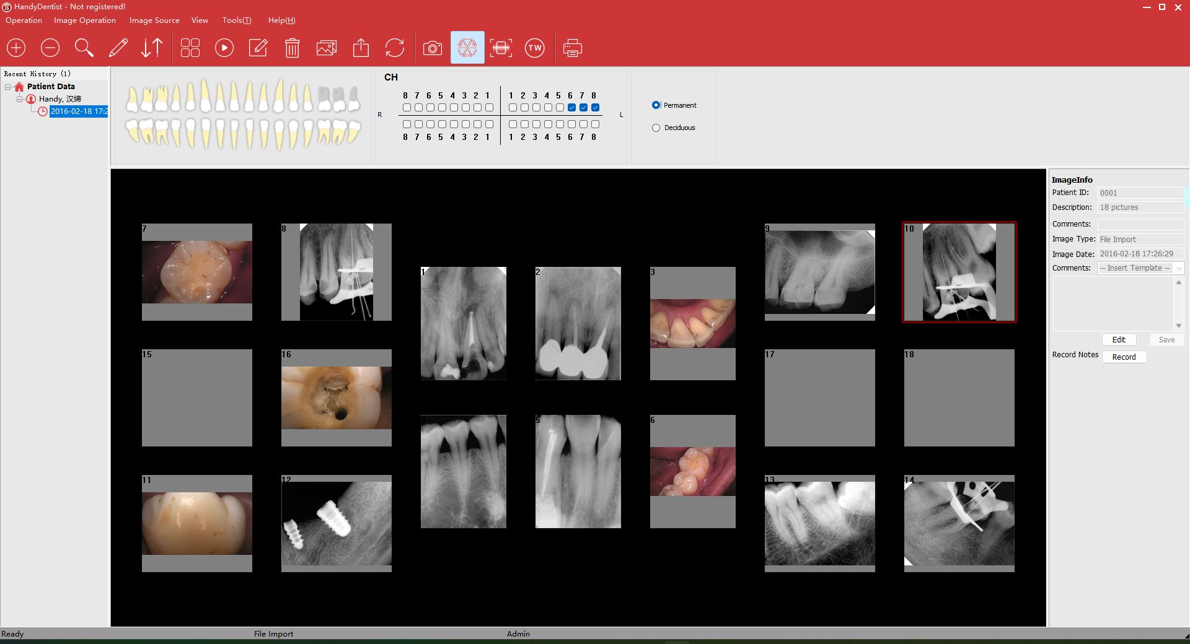This screenshot has height=644, width=1190.
Task: Collapse the Handy patient tree node
Action: click(x=19, y=99)
